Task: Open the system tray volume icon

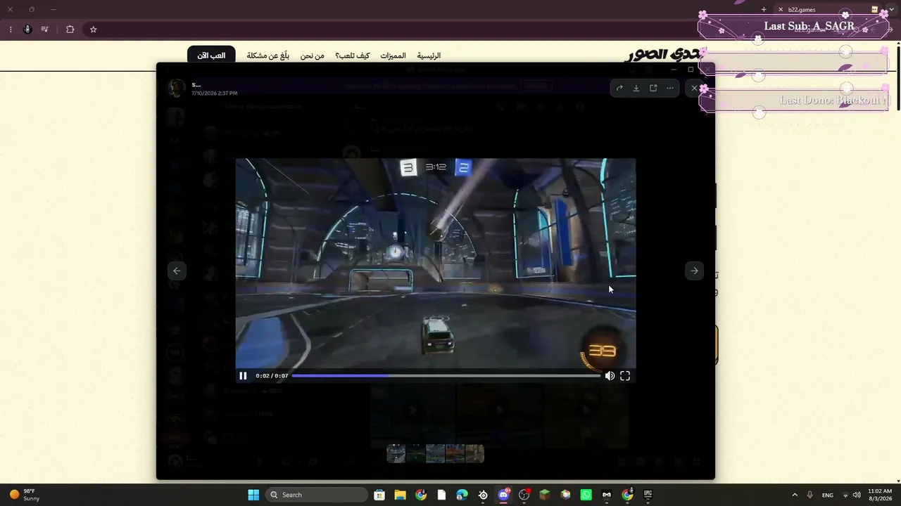Action: [x=857, y=495]
